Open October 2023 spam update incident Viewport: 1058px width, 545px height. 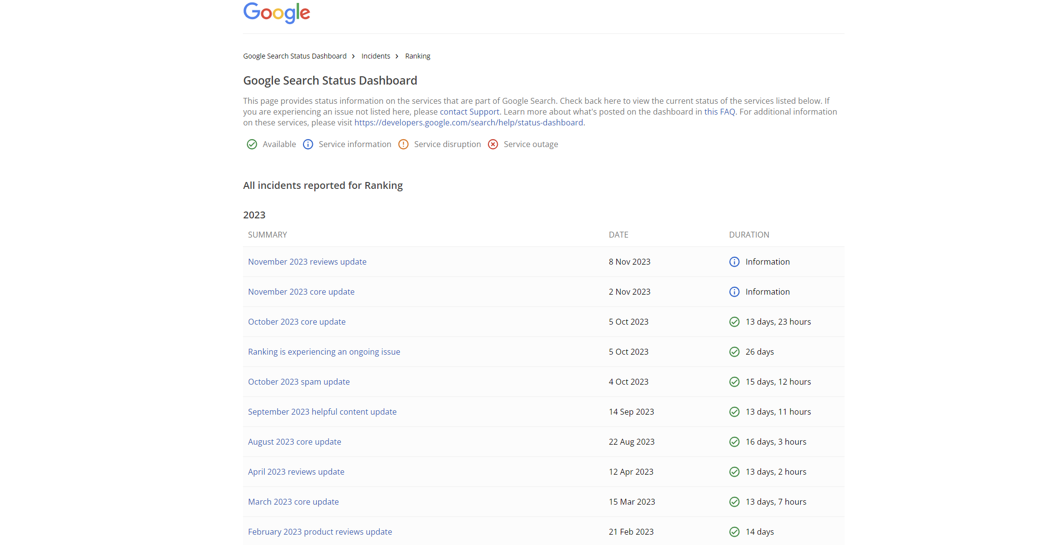tap(299, 382)
